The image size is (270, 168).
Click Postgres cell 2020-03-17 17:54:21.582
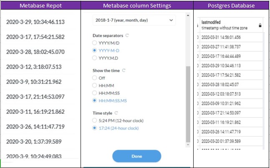click(232, 75)
